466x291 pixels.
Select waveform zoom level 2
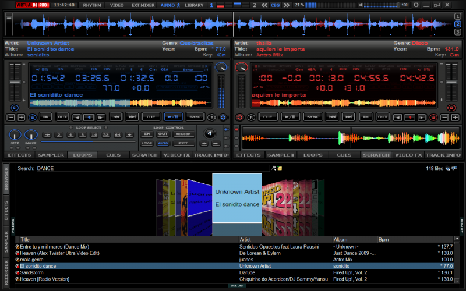coord(458,24)
